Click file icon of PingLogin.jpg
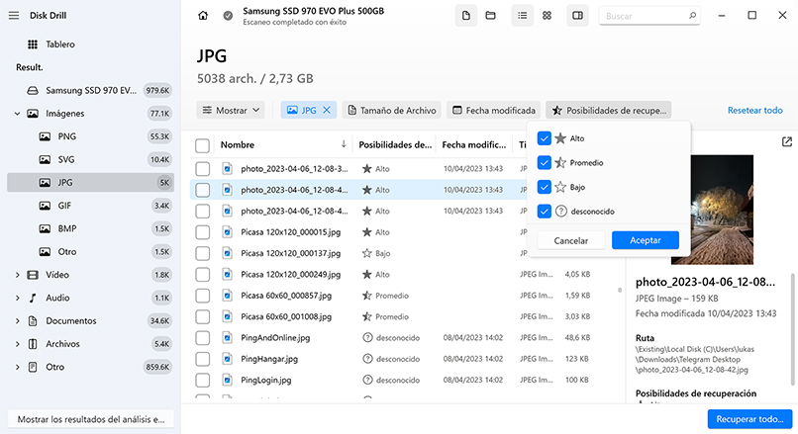Viewport: 798px width, 434px height. [228, 380]
